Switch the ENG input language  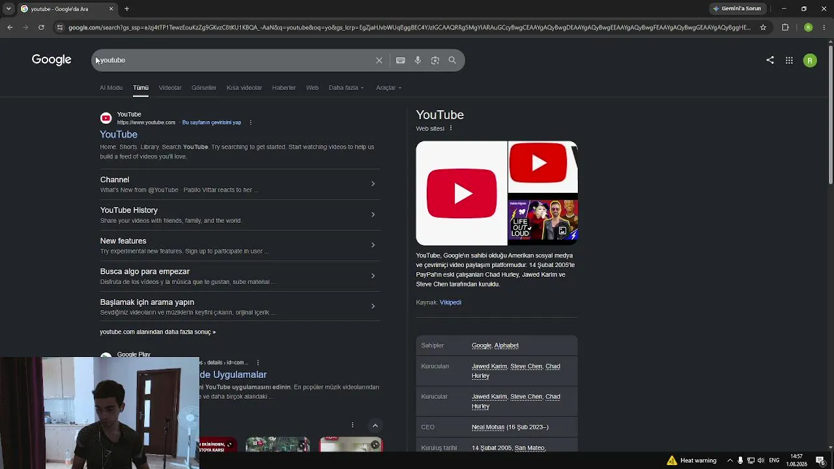click(774, 461)
